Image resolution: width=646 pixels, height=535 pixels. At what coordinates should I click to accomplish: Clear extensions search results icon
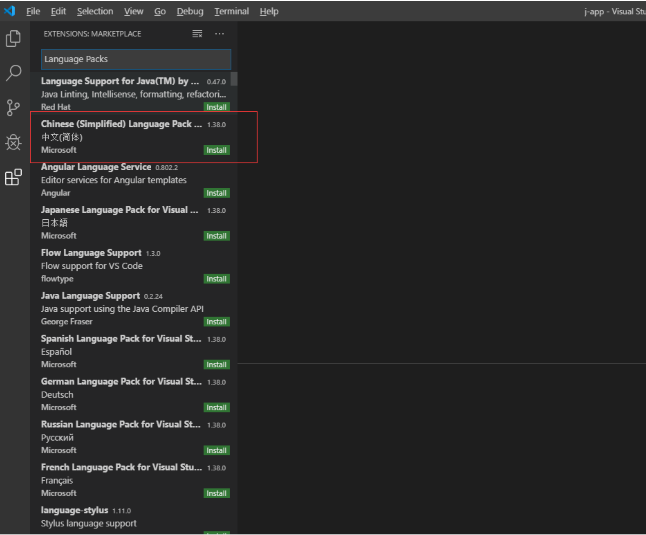tap(197, 34)
